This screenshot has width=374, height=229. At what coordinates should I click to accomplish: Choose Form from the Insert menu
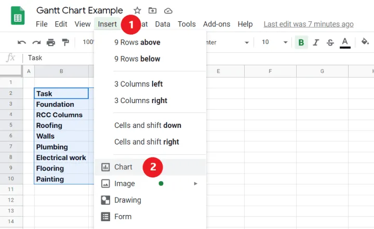click(150, 217)
